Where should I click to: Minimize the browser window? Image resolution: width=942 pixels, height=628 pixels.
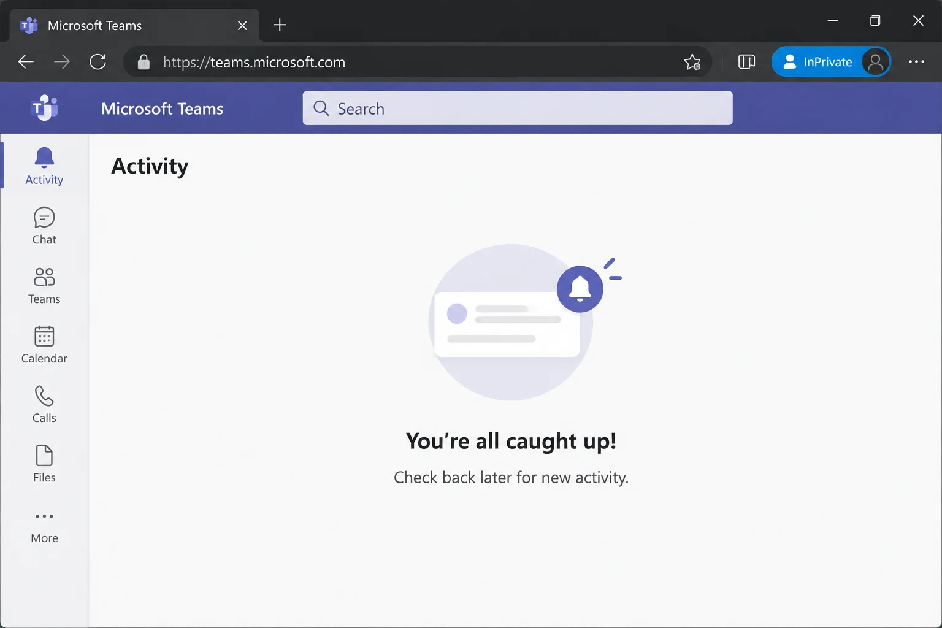click(833, 21)
